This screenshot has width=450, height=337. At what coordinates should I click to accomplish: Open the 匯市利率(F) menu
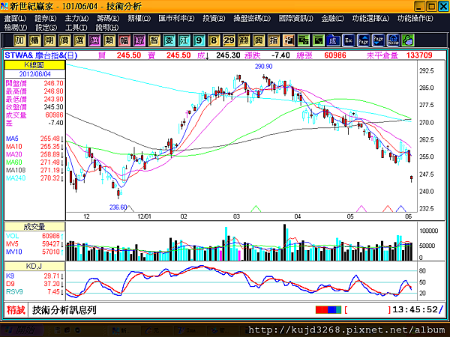[x=176, y=18]
